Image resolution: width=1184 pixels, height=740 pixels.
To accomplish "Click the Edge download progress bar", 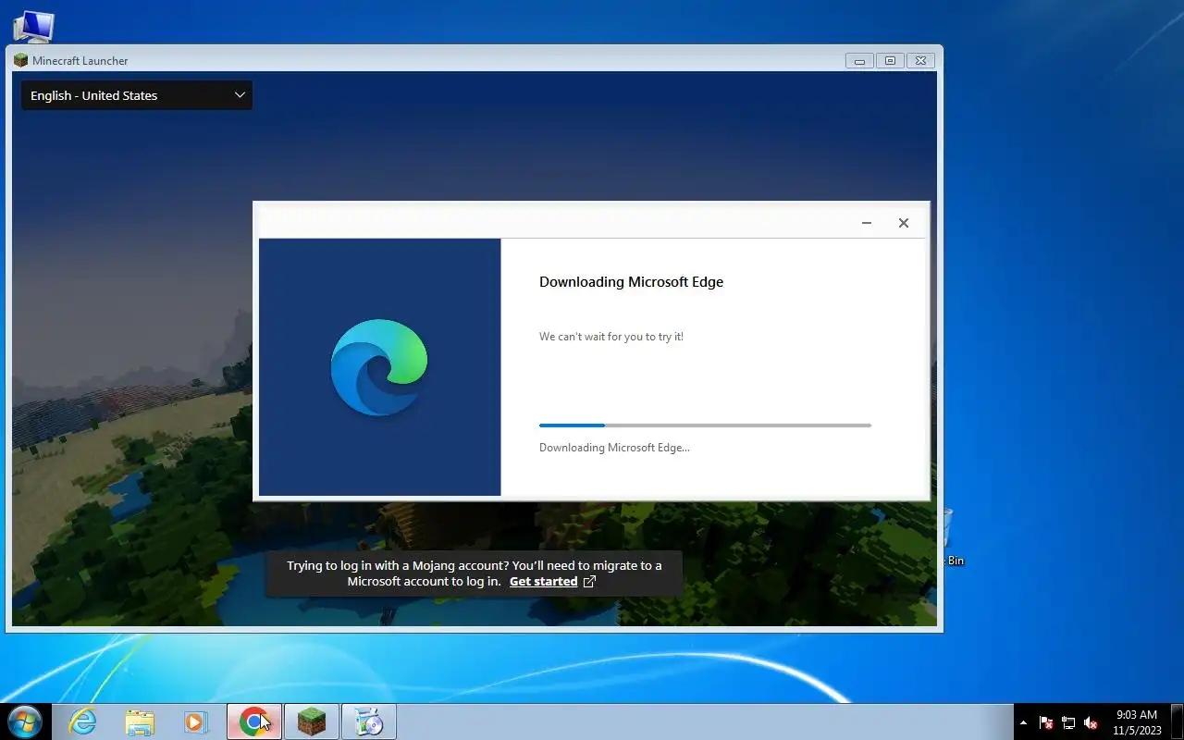I will click(x=705, y=425).
